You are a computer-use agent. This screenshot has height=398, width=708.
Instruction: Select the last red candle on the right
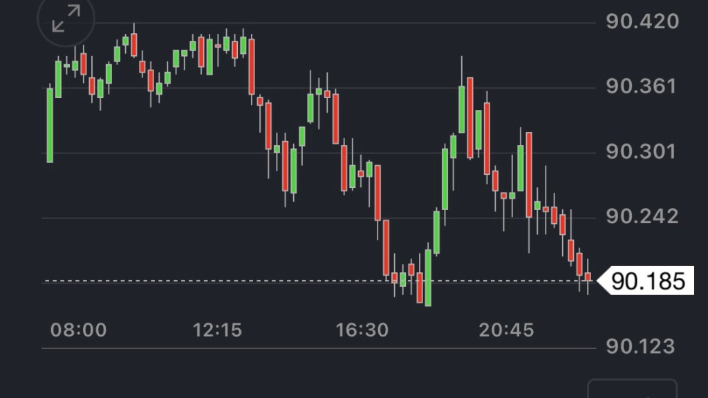588,277
